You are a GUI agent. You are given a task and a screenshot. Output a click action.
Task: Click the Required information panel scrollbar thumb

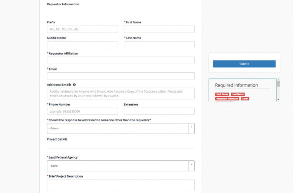(x=278, y=84)
